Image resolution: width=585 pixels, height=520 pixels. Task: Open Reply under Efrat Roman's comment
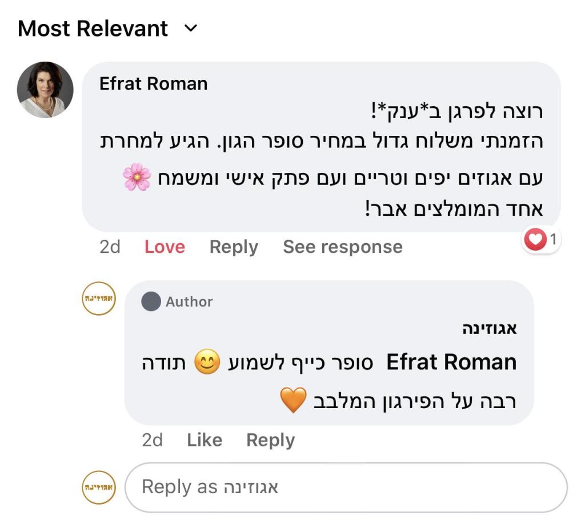(x=233, y=247)
